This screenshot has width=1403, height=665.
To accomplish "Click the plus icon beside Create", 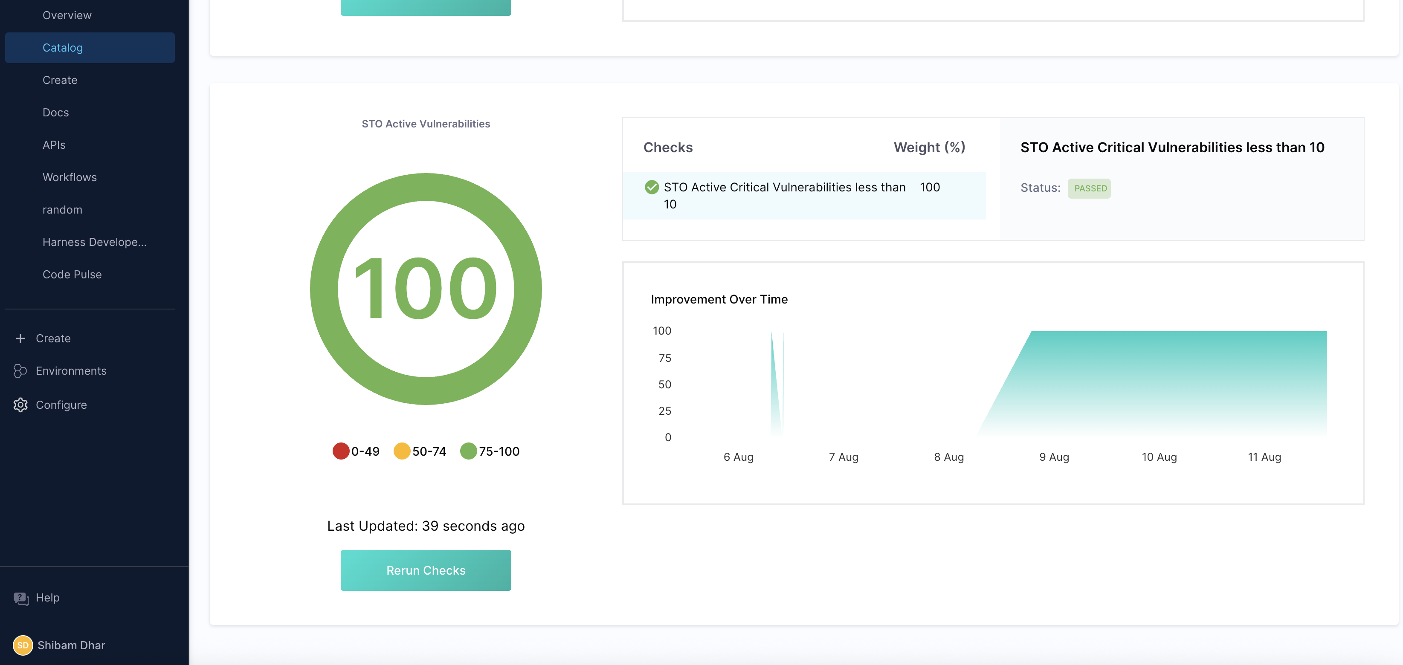I will 20,338.
